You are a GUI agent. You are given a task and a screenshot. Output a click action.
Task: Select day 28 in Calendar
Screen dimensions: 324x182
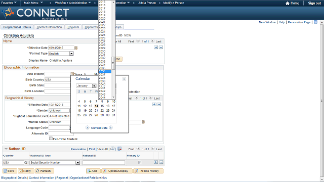(96, 115)
